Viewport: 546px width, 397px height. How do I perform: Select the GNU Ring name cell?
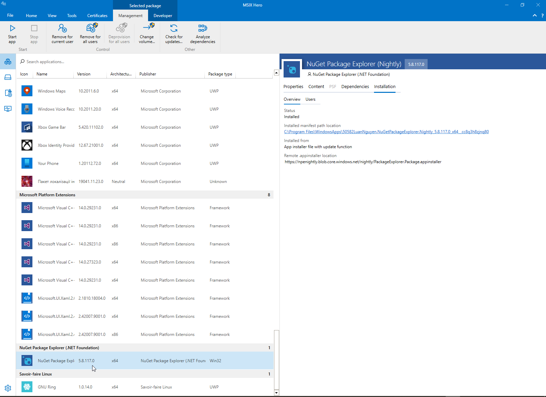pyautogui.click(x=47, y=387)
